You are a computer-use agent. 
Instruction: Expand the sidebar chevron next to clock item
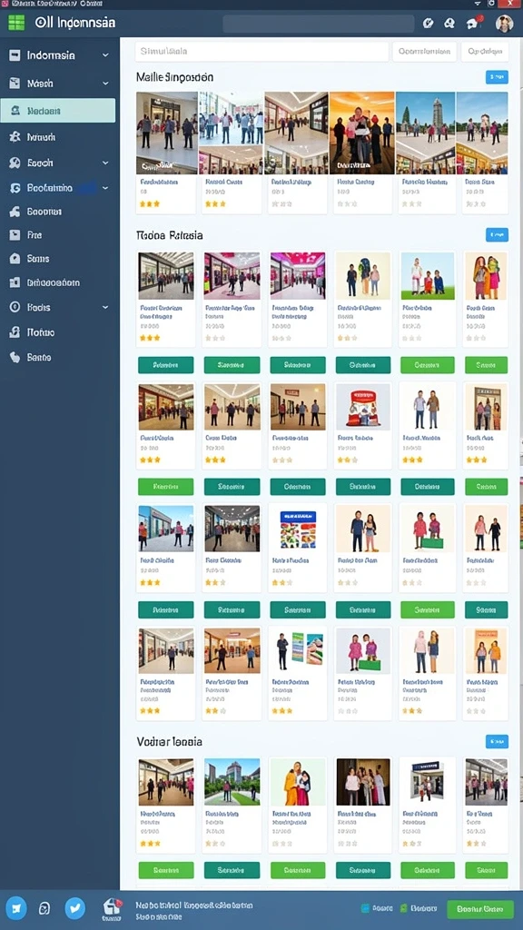click(105, 307)
